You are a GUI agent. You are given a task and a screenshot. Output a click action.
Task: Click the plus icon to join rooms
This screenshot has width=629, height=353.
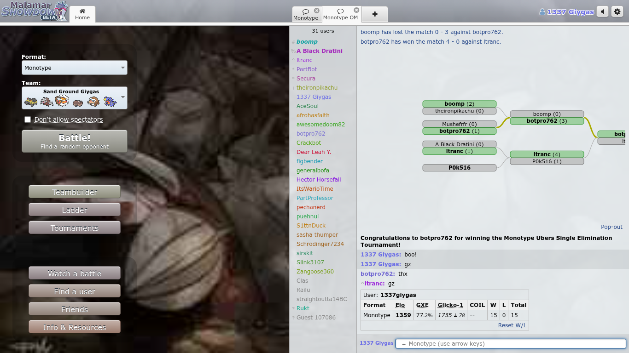pos(375,14)
